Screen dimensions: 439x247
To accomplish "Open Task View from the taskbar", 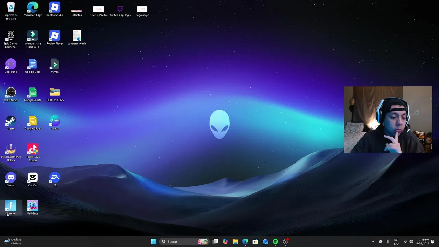I will [x=215, y=242].
